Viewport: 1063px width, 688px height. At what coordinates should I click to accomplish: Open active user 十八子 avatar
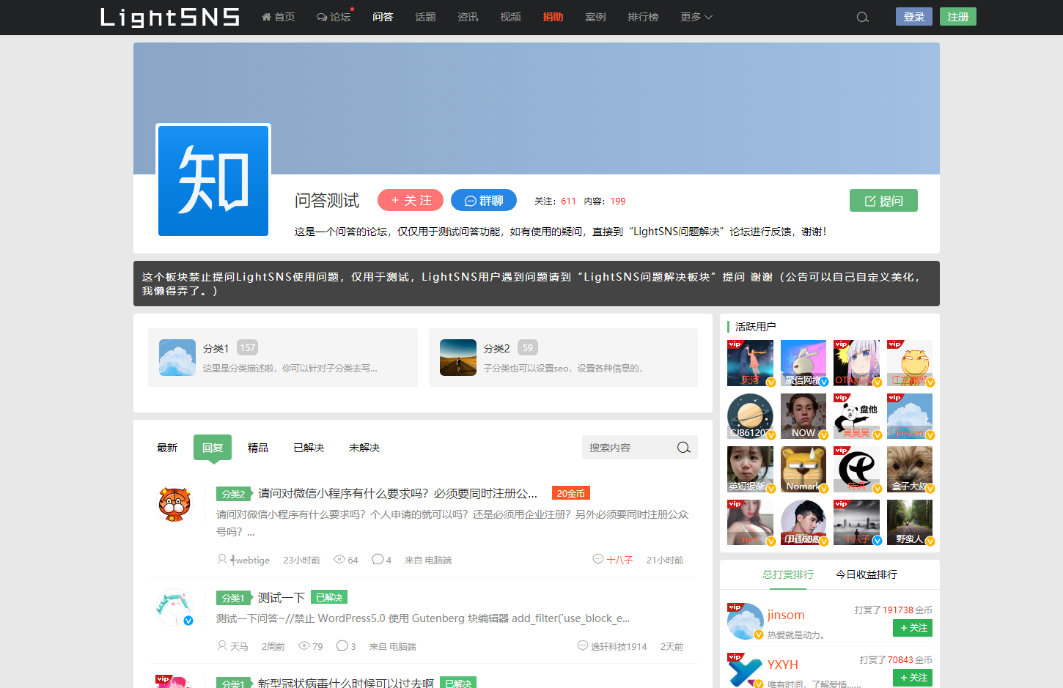tap(856, 522)
